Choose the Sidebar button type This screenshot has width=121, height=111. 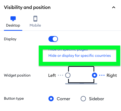point(83,99)
